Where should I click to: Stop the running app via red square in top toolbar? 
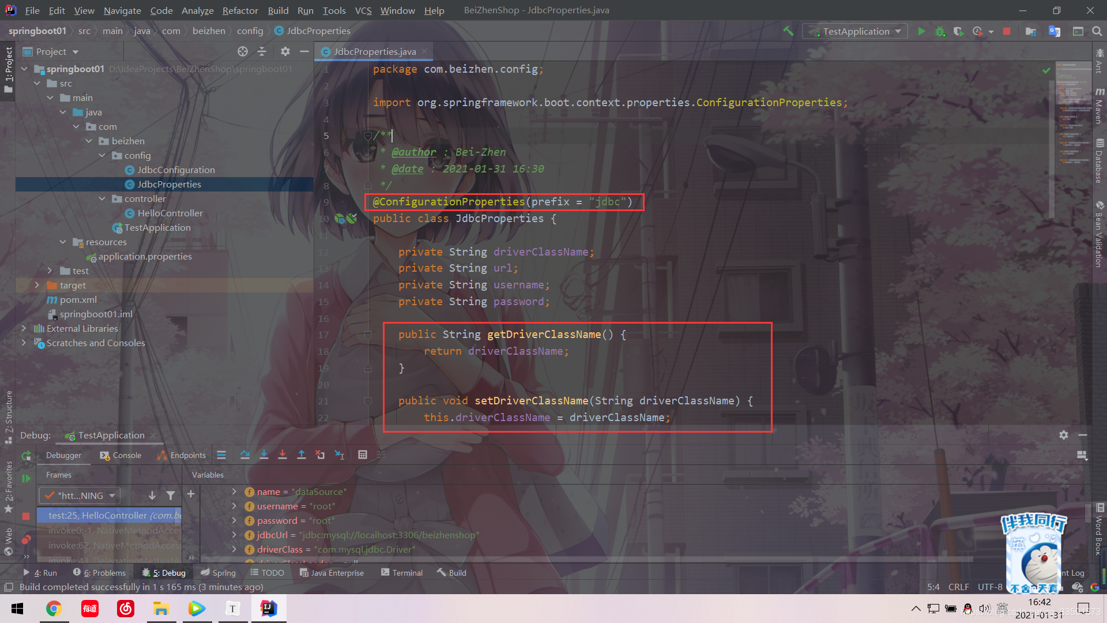pos(1007,31)
